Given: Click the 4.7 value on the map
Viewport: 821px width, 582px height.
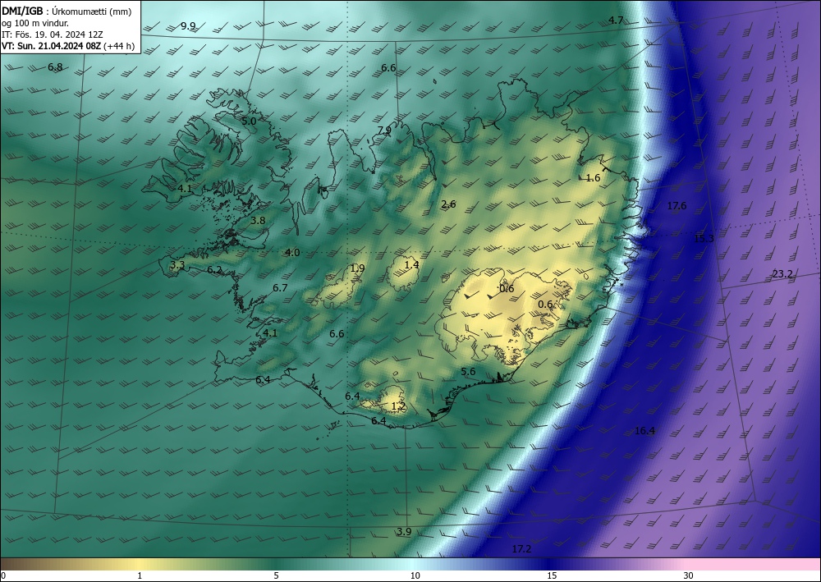Looking at the screenshot, I should click(x=616, y=21).
